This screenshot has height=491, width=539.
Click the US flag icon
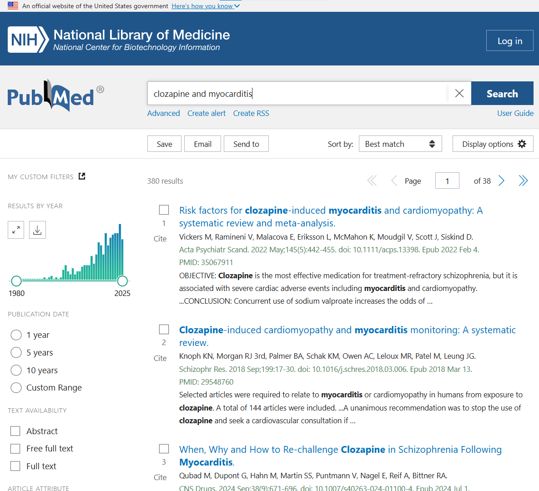tap(13, 5)
